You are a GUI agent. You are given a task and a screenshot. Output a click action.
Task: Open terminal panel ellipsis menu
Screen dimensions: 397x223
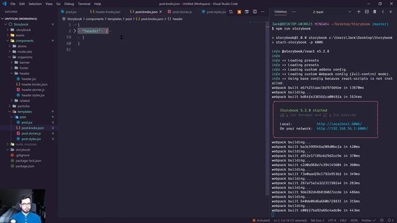point(293,12)
